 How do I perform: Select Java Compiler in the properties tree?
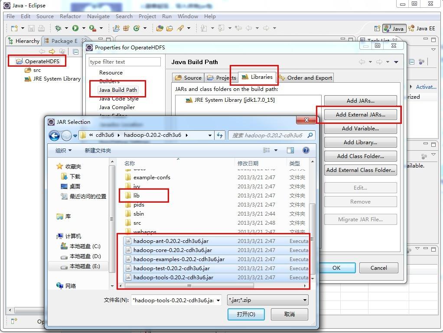tap(117, 107)
